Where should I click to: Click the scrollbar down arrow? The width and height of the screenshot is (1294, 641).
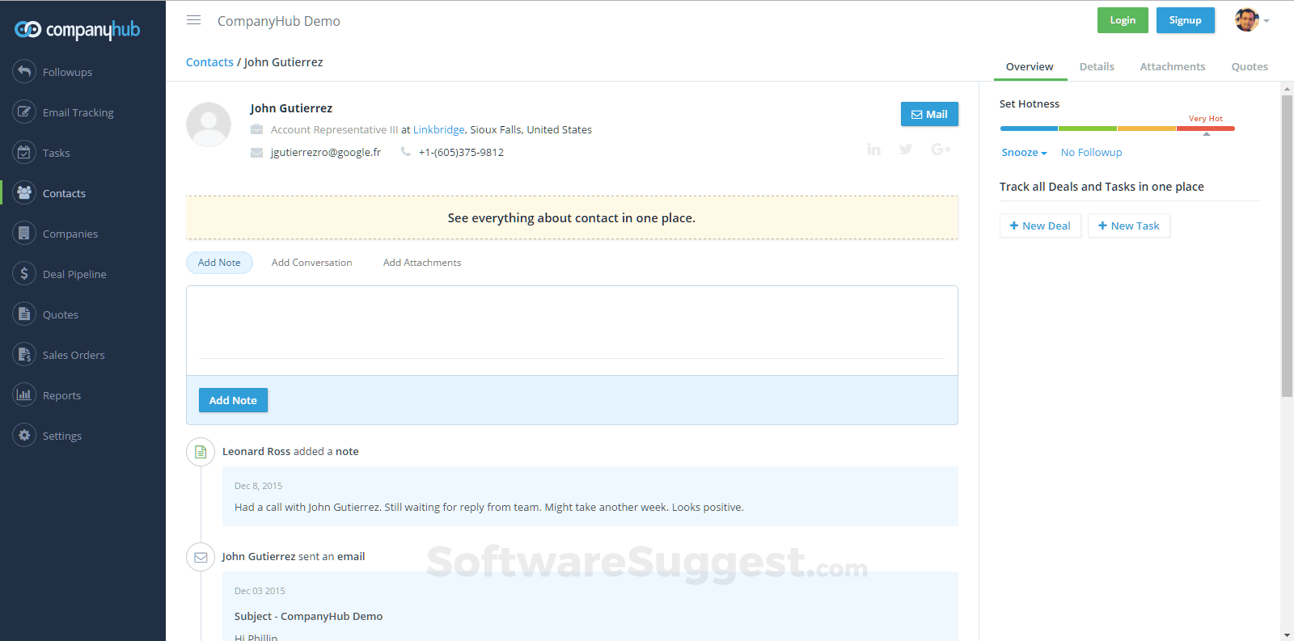(1287, 635)
